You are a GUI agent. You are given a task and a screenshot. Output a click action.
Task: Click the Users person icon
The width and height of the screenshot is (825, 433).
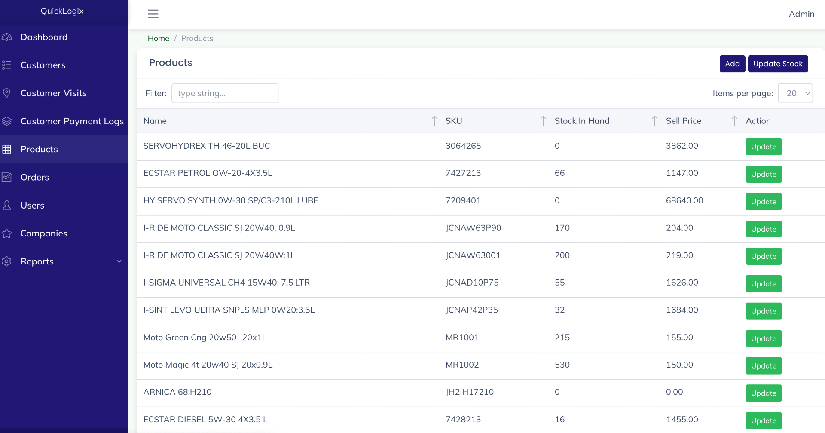(x=7, y=206)
